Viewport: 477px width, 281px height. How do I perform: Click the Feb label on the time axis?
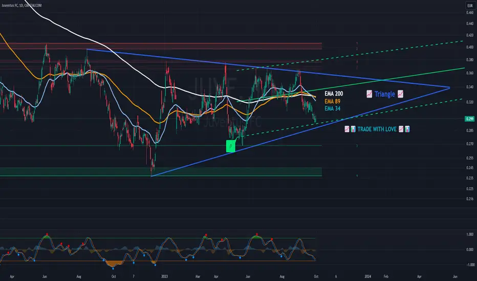(386, 276)
